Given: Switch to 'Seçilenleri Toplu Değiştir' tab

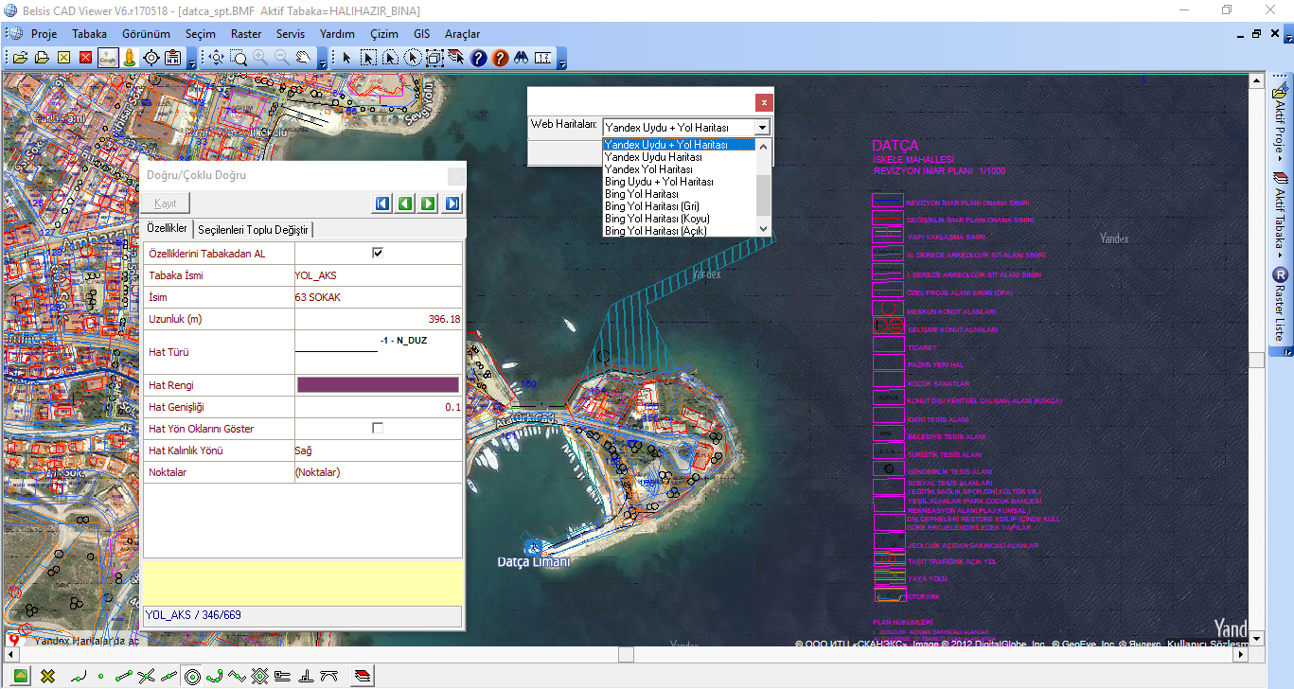Looking at the screenshot, I should 253,230.
